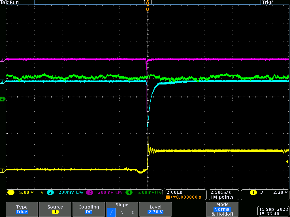Click the channel 2 cyan ground marker
Screen dimensions: 290x217
(x=3, y=81)
